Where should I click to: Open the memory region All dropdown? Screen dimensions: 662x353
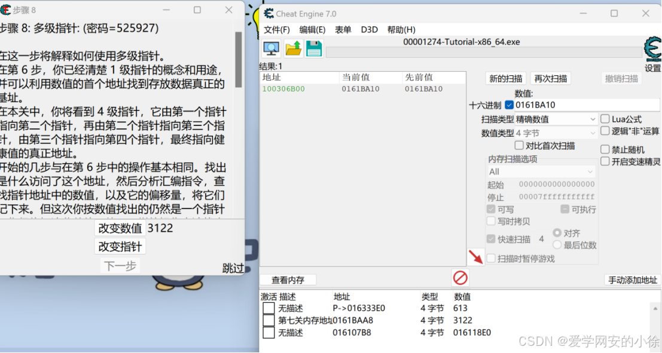tap(541, 171)
